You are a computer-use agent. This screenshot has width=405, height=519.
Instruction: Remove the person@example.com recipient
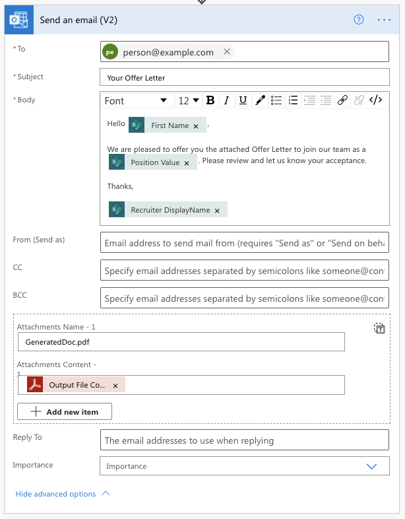click(227, 52)
